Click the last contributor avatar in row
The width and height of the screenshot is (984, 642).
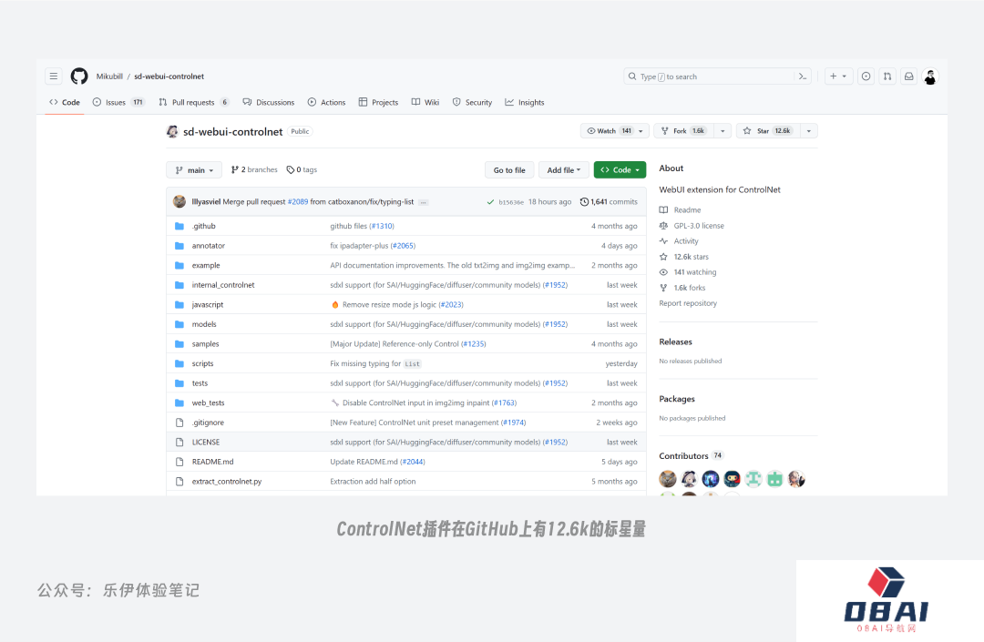tap(796, 479)
